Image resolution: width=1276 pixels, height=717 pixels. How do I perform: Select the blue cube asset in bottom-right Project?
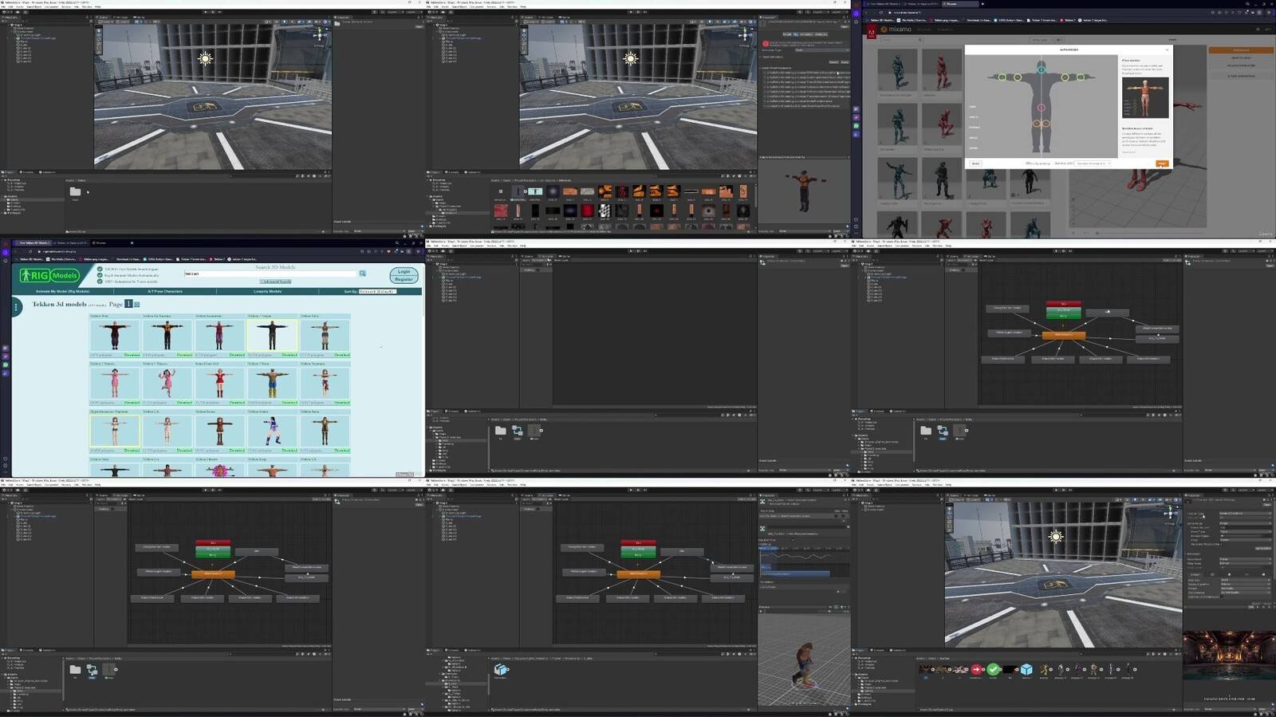pos(1026,669)
